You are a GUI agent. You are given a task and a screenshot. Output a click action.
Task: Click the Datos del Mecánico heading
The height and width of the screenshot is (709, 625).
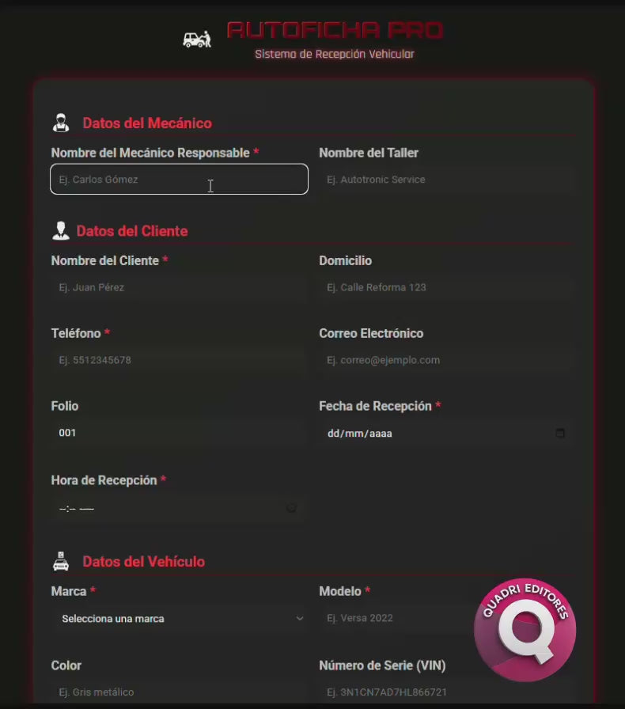pyautogui.click(x=147, y=123)
